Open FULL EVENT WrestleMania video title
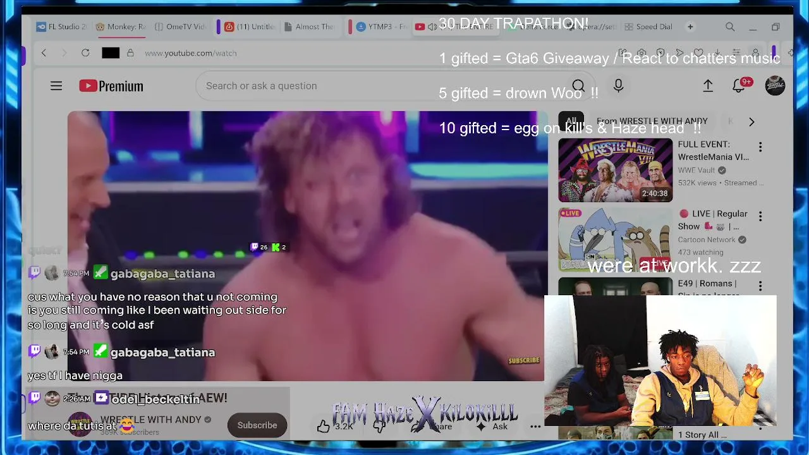This screenshot has width=809, height=455. click(x=714, y=150)
